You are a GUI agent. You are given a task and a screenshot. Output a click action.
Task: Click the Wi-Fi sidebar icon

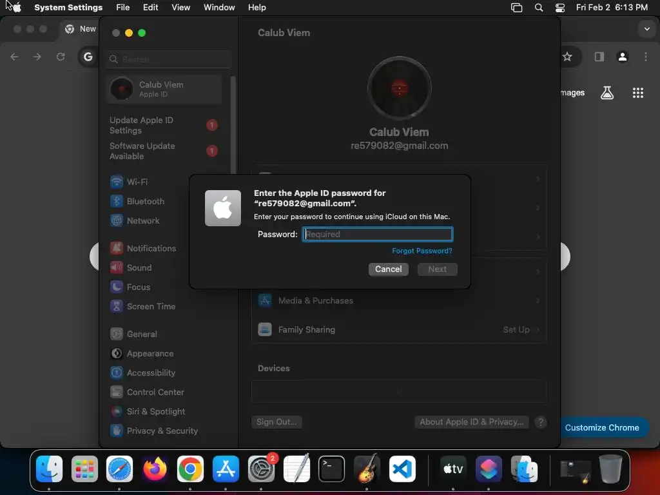tap(117, 182)
